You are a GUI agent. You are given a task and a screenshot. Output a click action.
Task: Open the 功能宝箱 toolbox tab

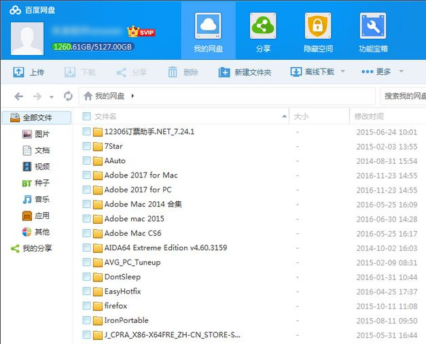(373, 31)
